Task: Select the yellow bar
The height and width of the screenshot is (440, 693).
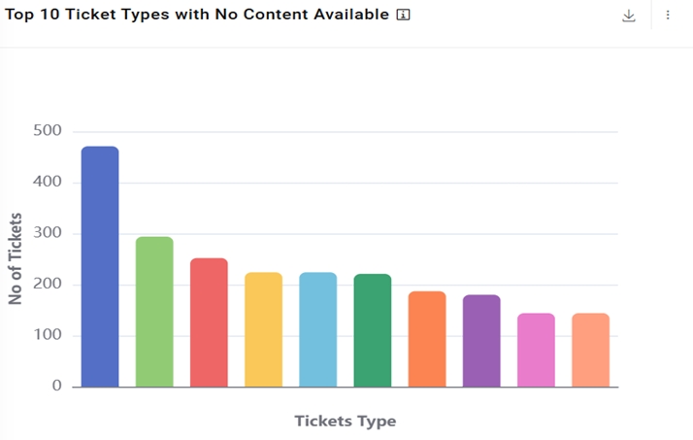Action: click(263, 330)
